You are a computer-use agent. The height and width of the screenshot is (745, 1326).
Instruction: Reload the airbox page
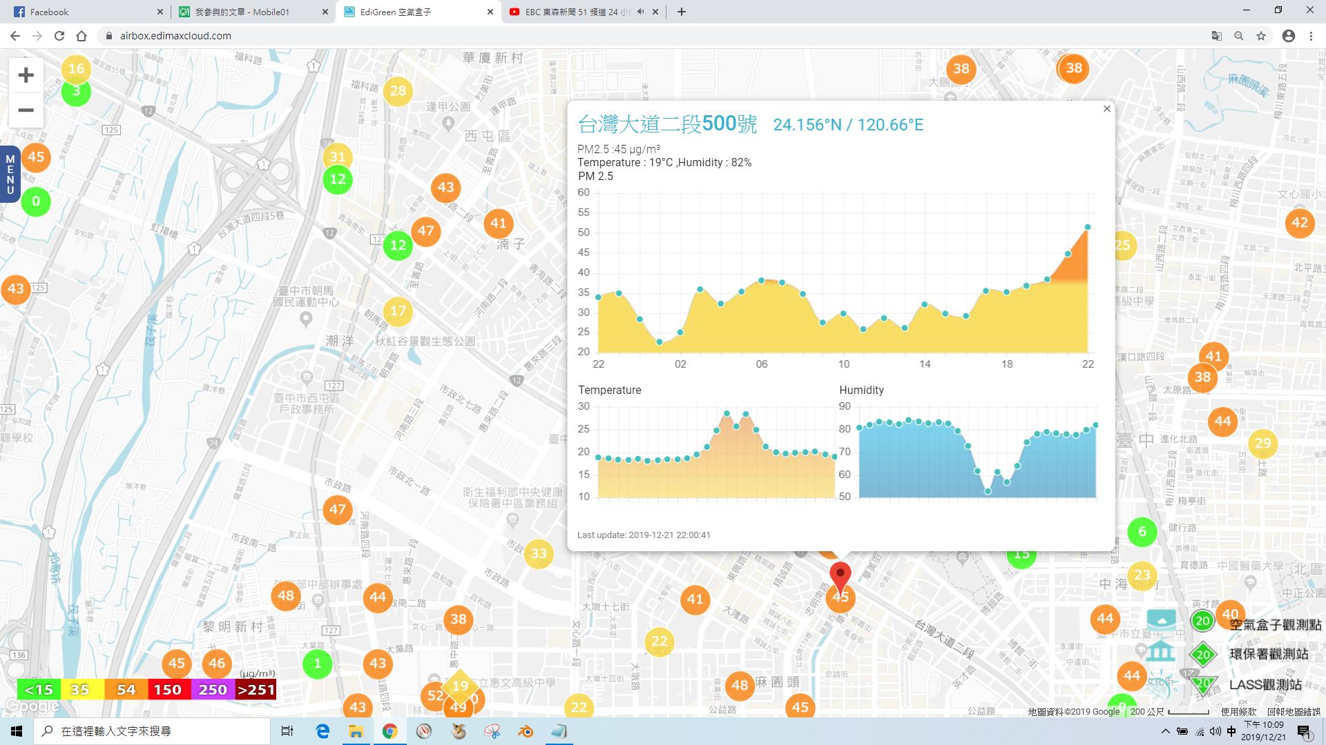tap(59, 36)
